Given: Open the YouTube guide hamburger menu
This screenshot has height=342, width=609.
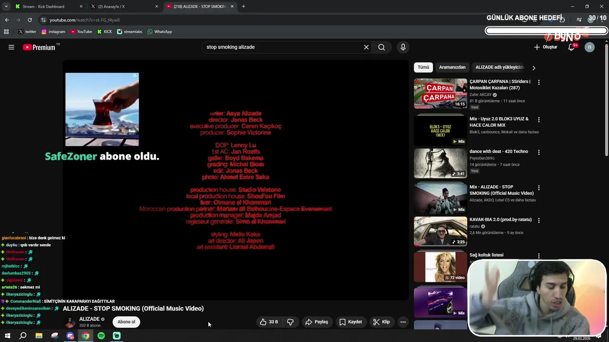Looking at the screenshot, I should coord(11,47).
